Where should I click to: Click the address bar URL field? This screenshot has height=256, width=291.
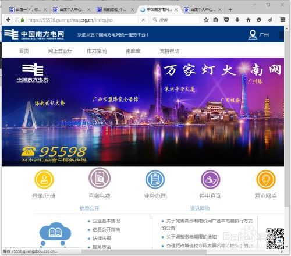coord(83,20)
